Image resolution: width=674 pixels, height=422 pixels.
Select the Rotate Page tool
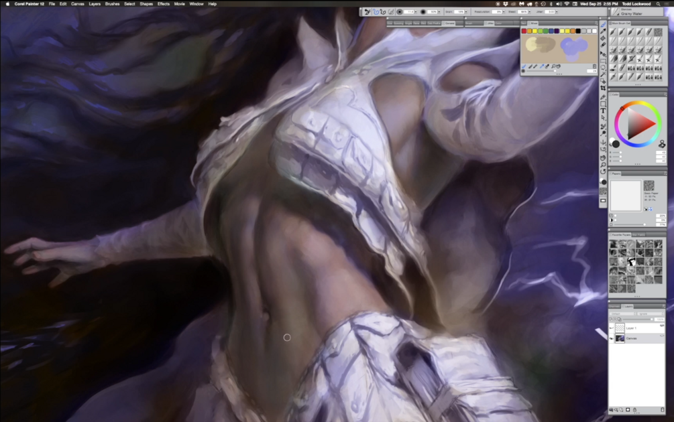pos(603,173)
